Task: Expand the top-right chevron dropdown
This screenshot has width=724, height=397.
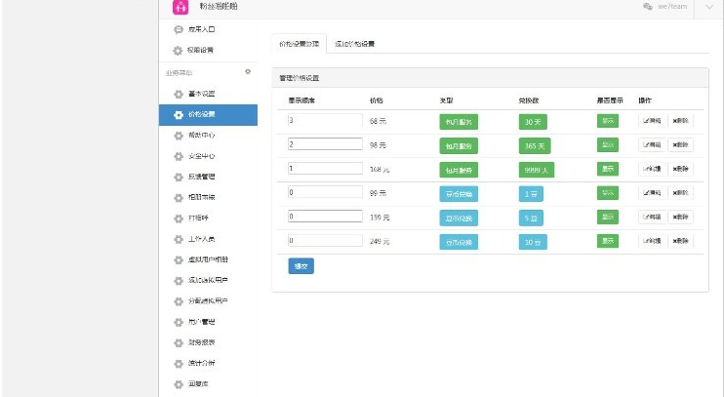Action: (709, 8)
